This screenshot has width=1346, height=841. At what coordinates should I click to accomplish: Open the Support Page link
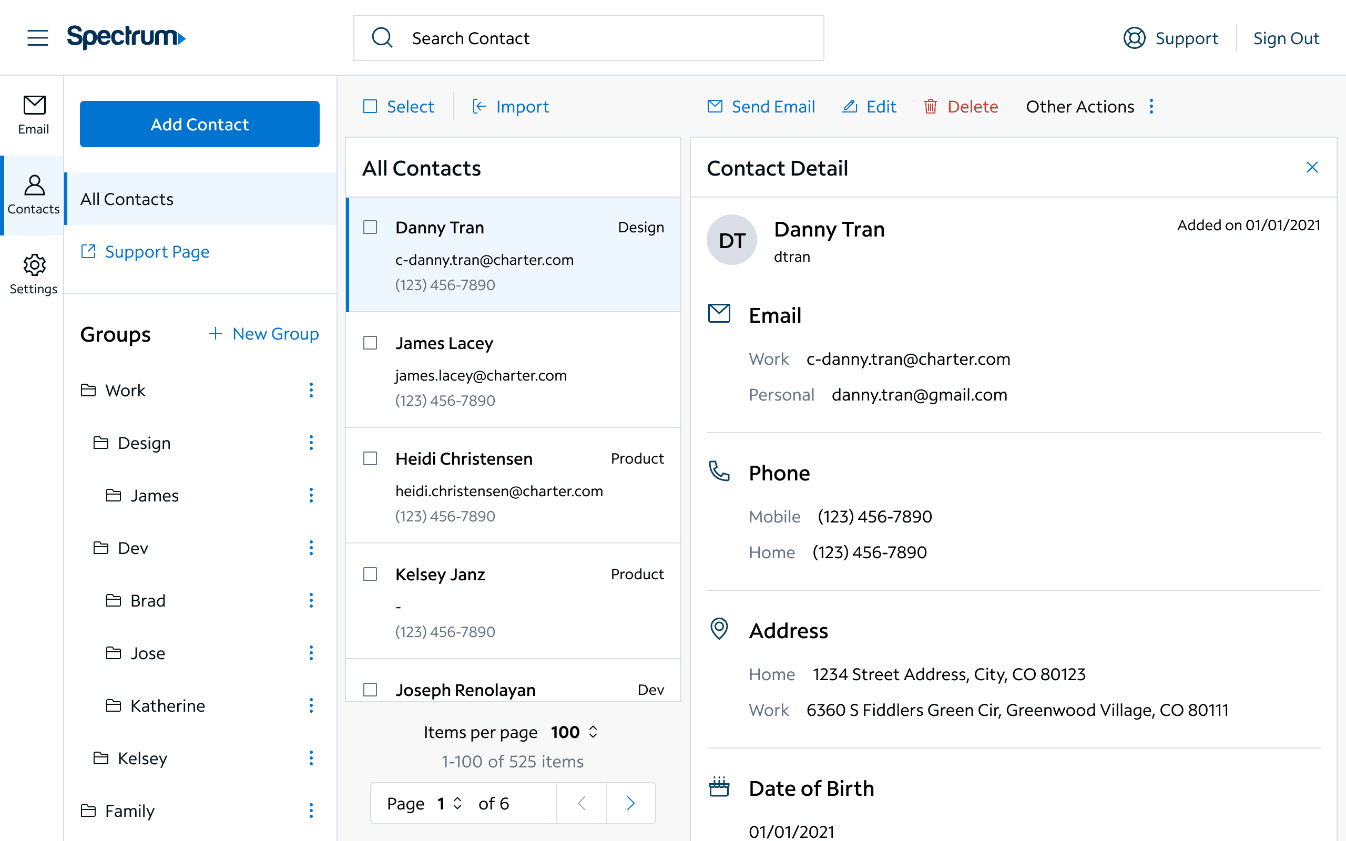pos(145,251)
